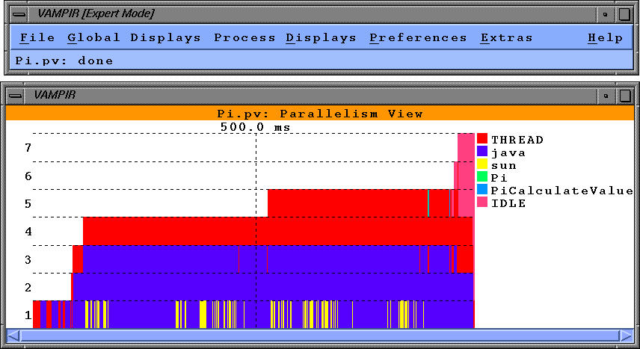The width and height of the screenshot is (640, 349).
Task: Open window menu of VAMPIR Expert Mode window
Action: [x=19, y=14]
